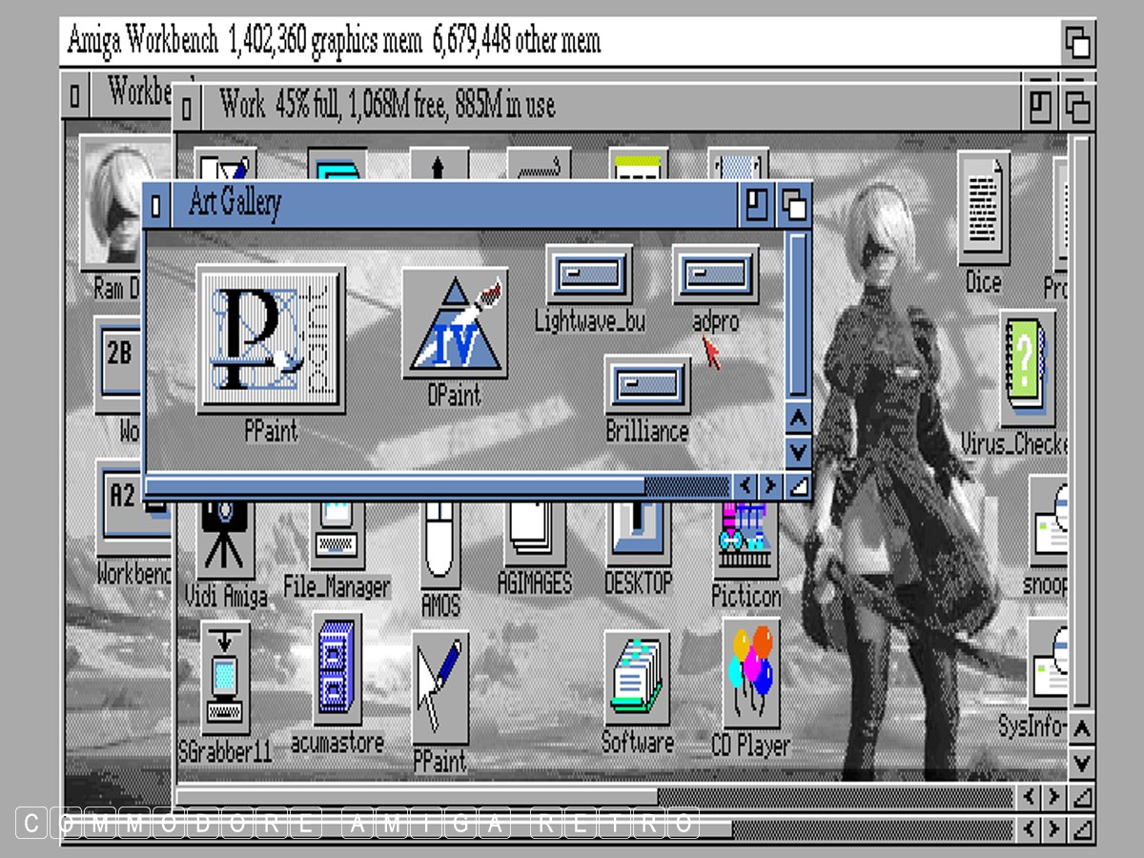Open the Lightwave_bu drawer
This screenshot has width=1144, height=858.
click(x=589, y=275)
